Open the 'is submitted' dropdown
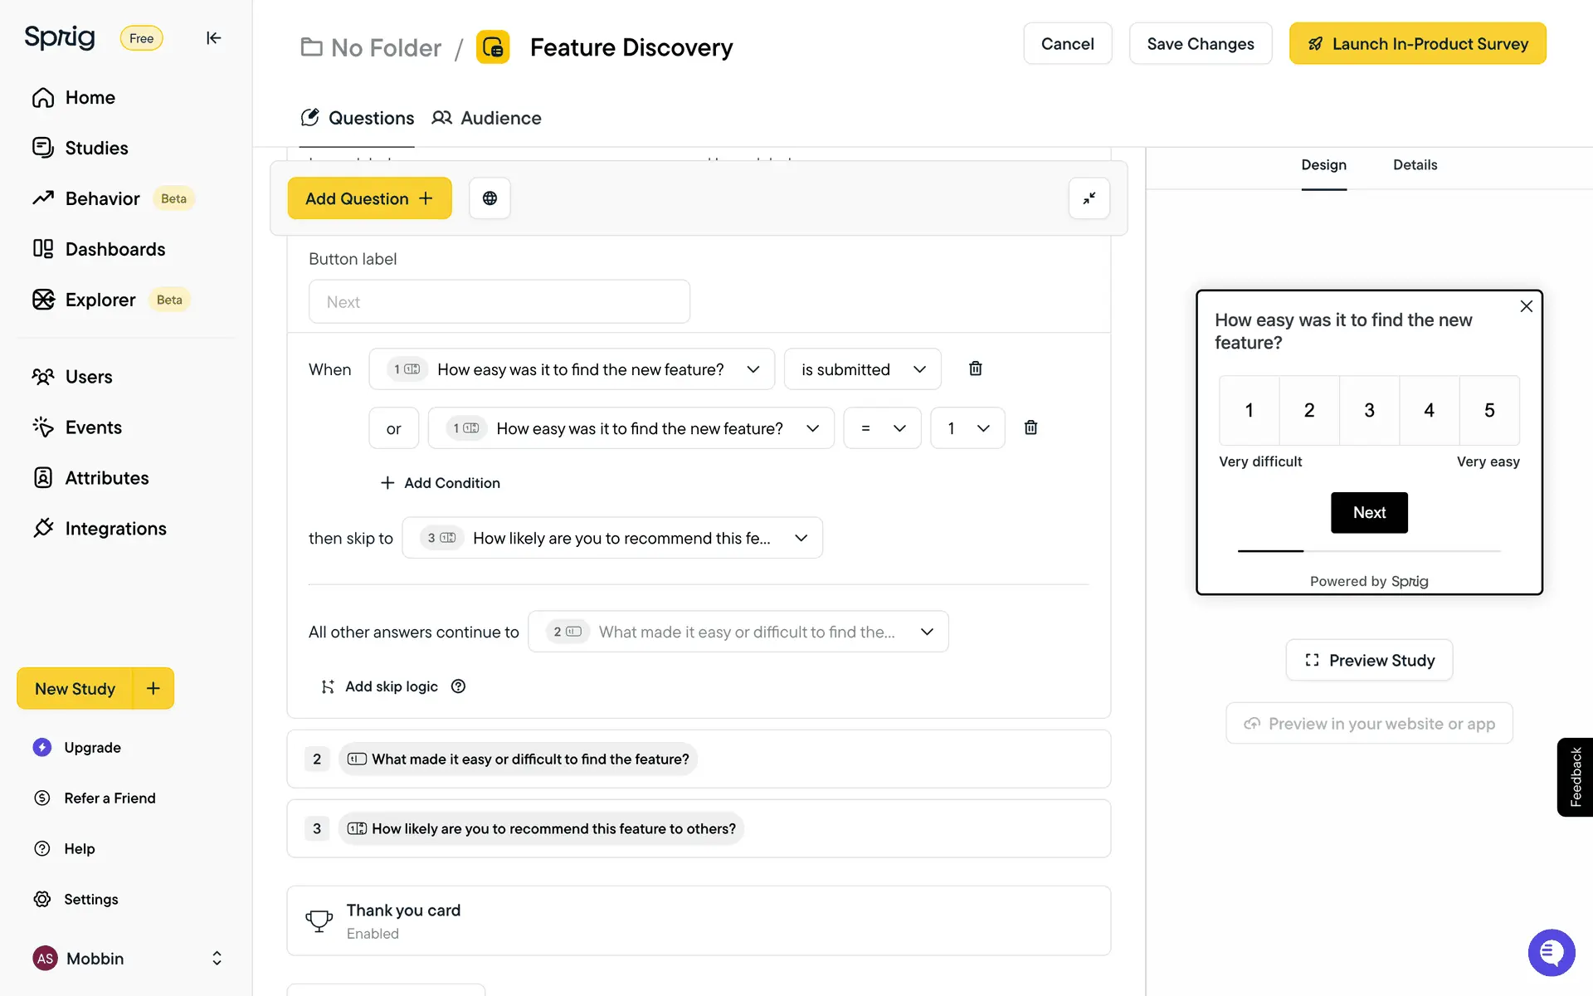 point(862,369)
